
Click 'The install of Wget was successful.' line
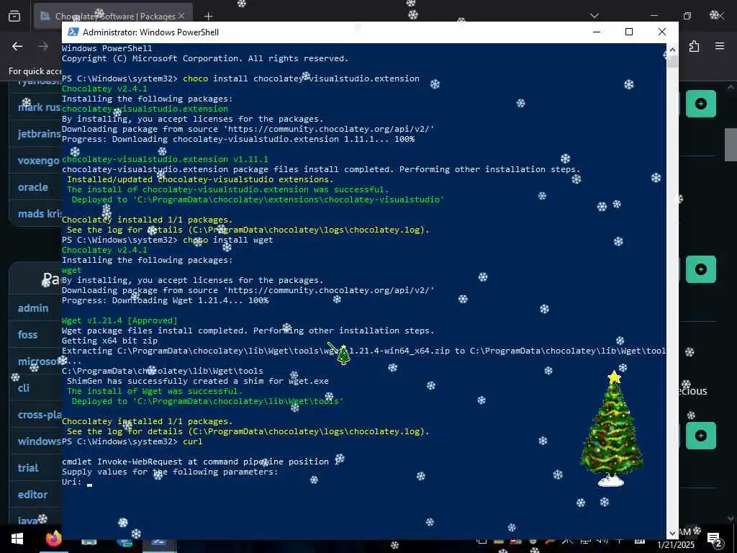[x=155, y=391]
